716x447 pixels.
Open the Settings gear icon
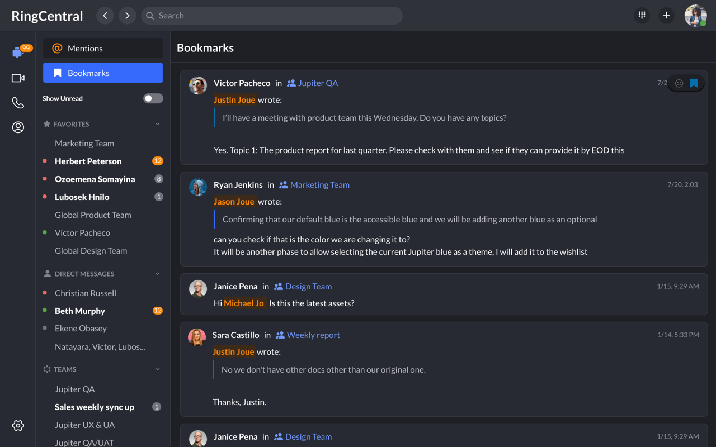tap(18, 426)
